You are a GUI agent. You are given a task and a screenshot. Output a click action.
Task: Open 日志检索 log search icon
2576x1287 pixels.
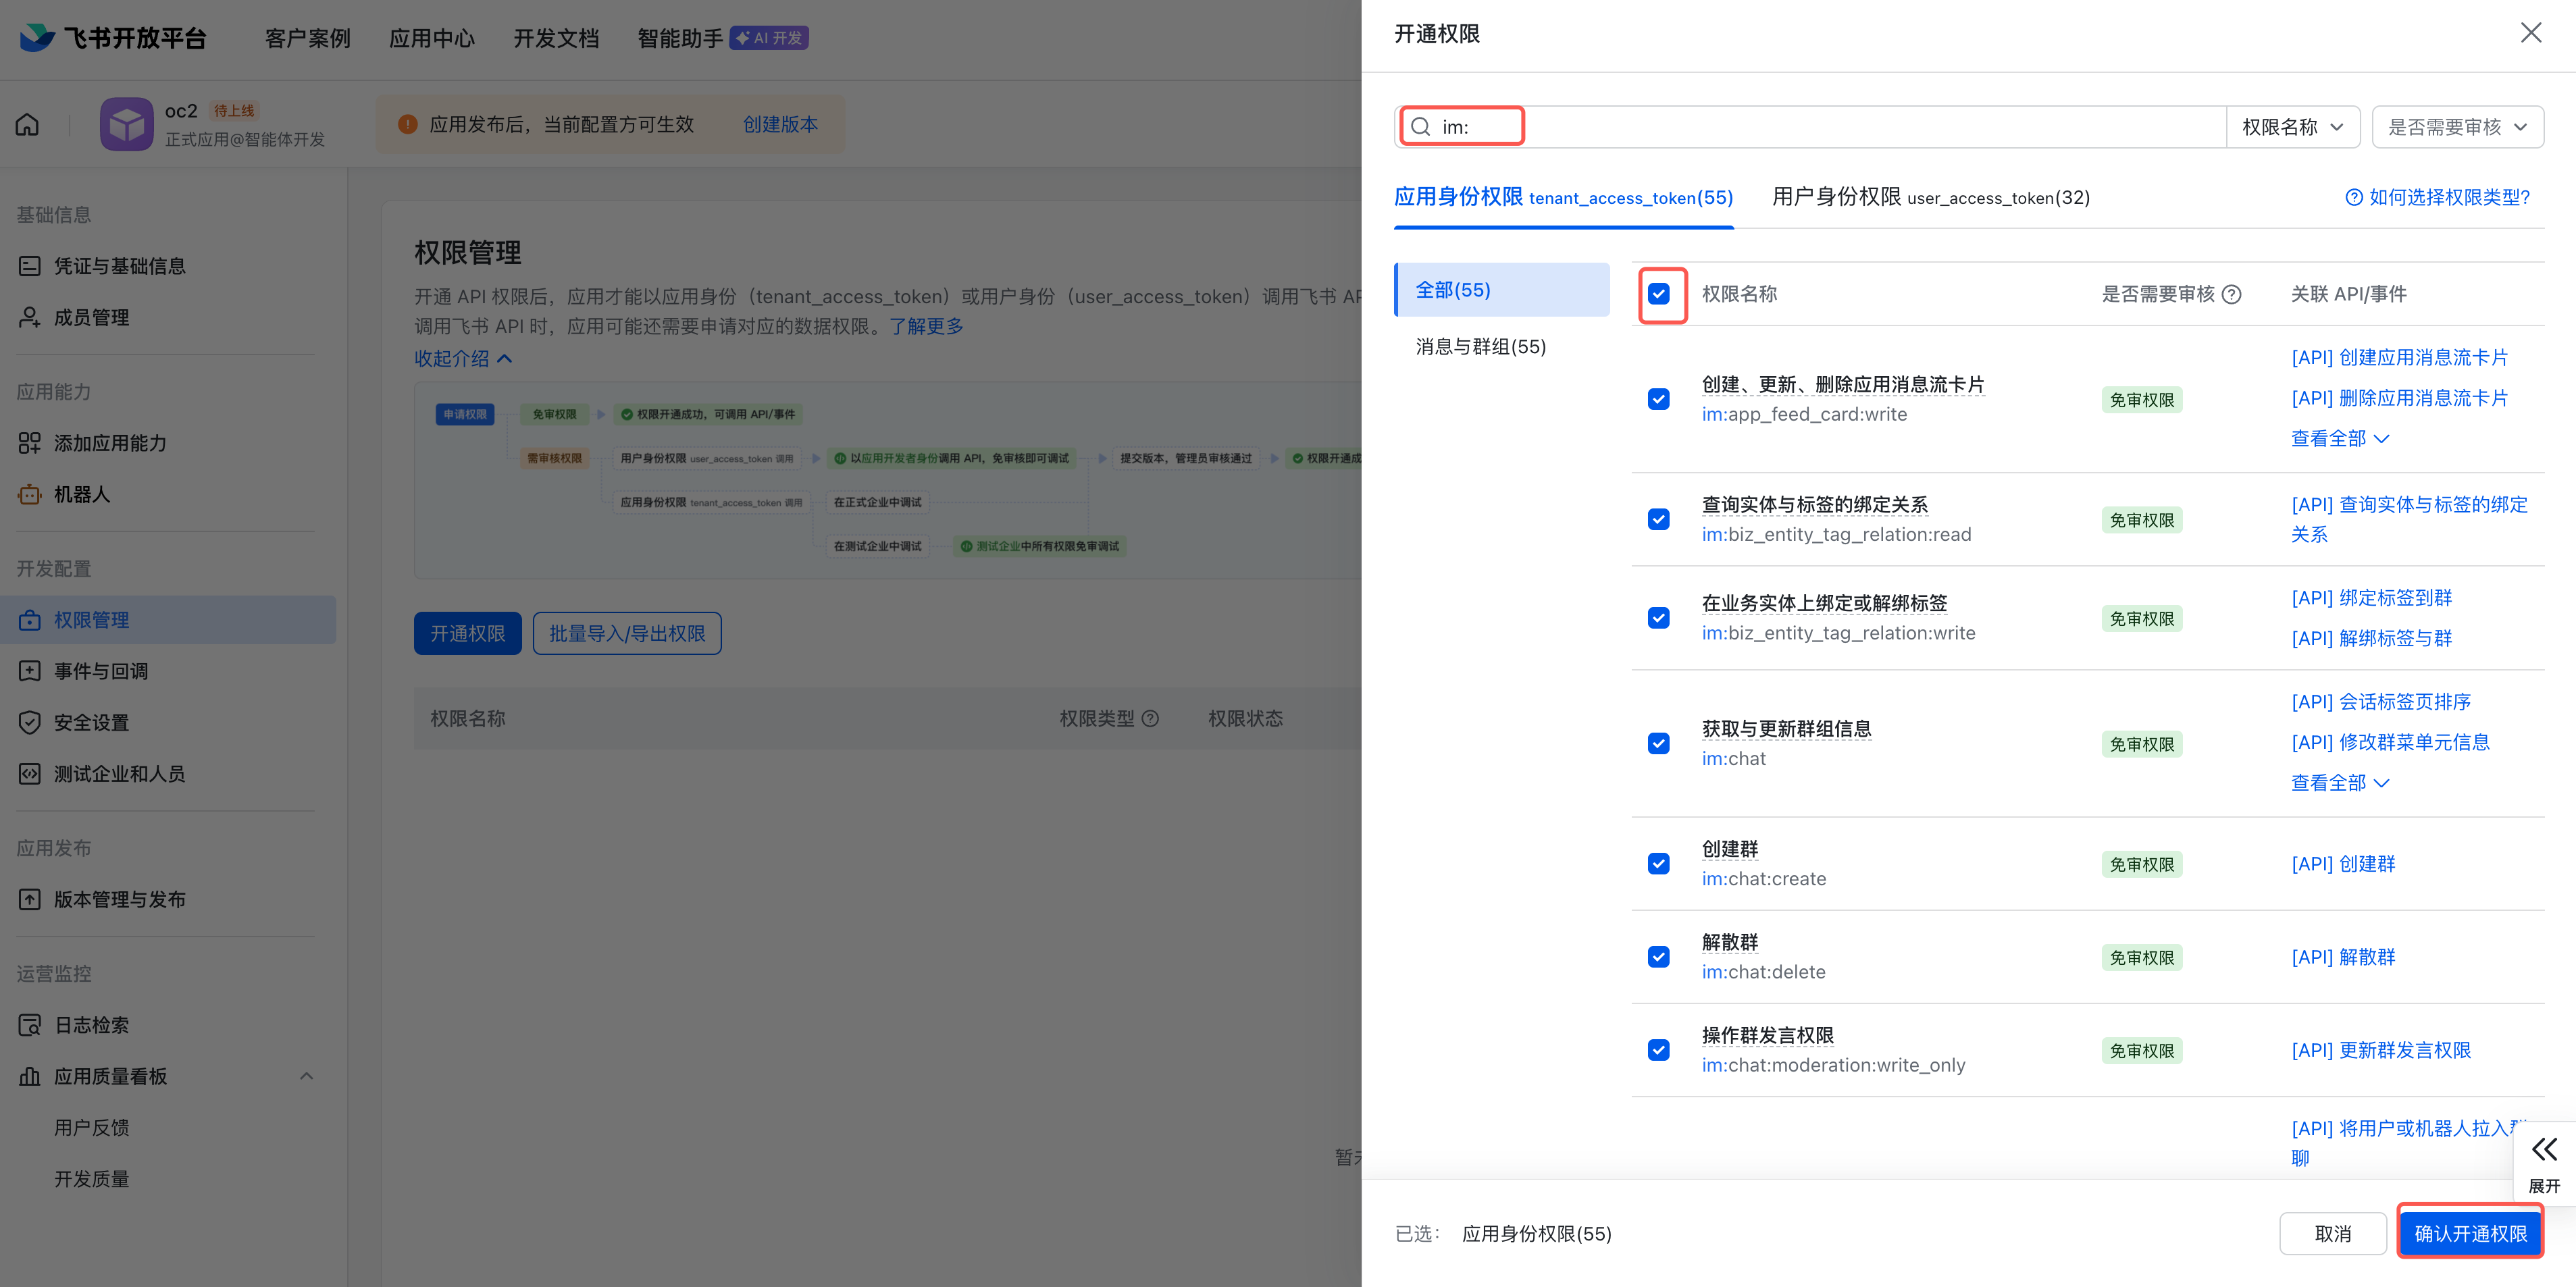click(30, 1025)
